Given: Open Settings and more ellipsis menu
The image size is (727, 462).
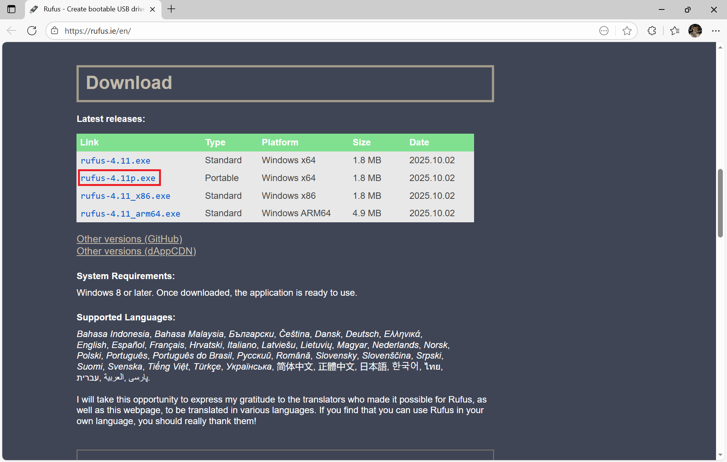Looking at the screenshot, I should click(715, 31).
